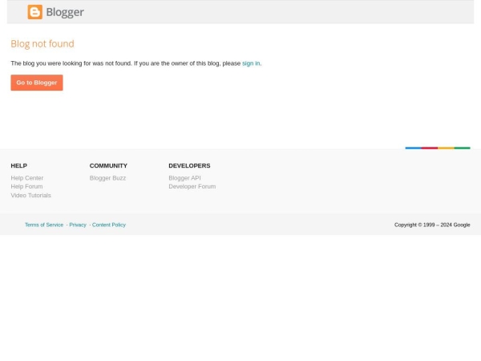The height and width of the screenshot is (361, 481).
Task: Open the Video Tutorials link
Action: (x=30, y=195)
